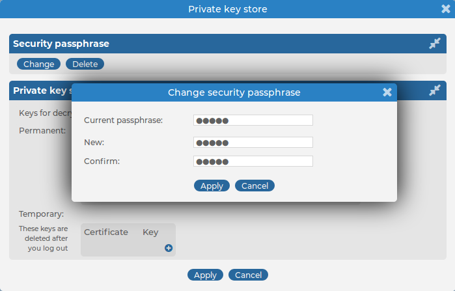Cancel the Private key store window
This screenshot has height=291, width=455.
[x=248, y=275]
